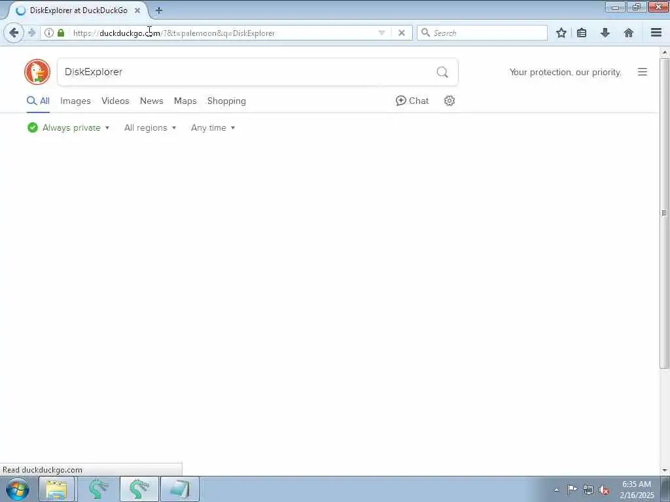Open the DuckDuckGo page side menu
Screen dimensions: 670x502
643,72
